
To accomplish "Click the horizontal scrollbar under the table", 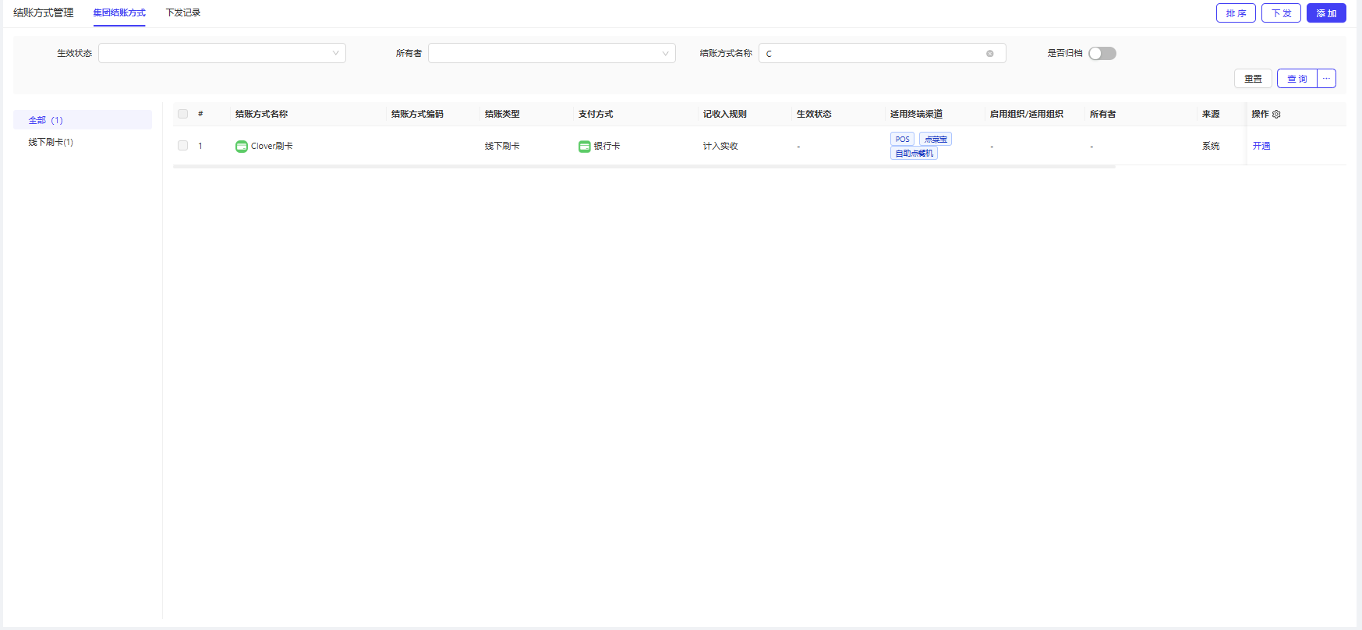I will point(644,167).
